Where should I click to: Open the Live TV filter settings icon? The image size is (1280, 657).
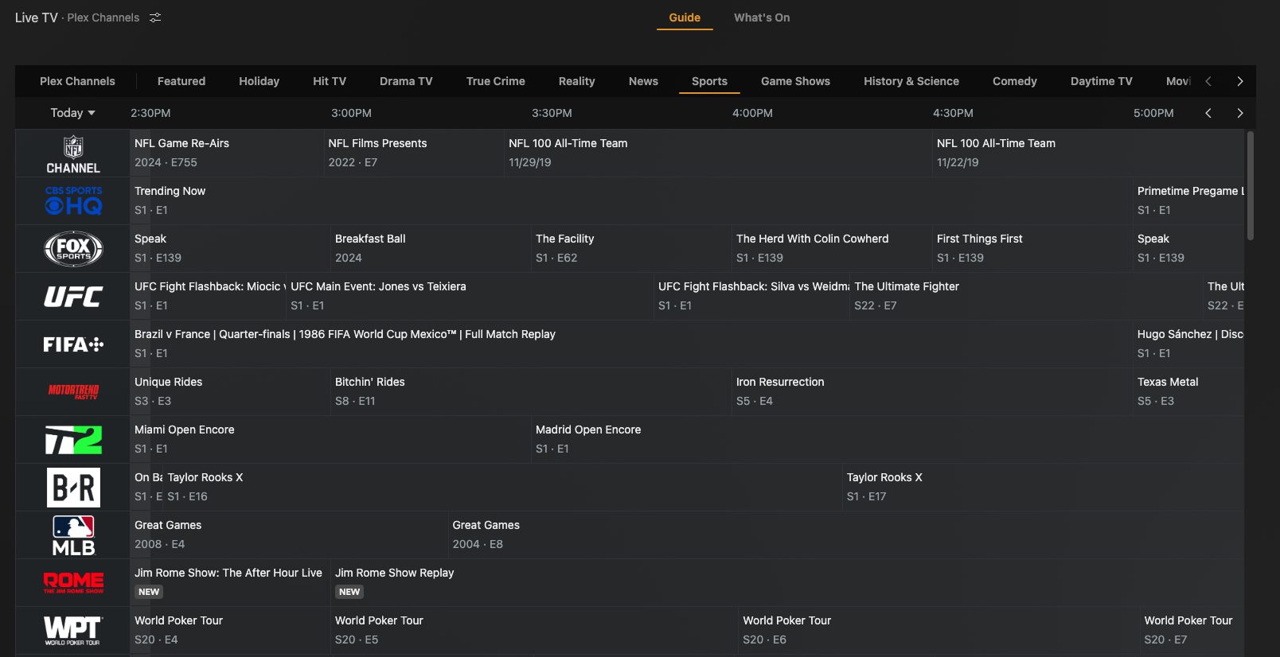pos(155,17)
